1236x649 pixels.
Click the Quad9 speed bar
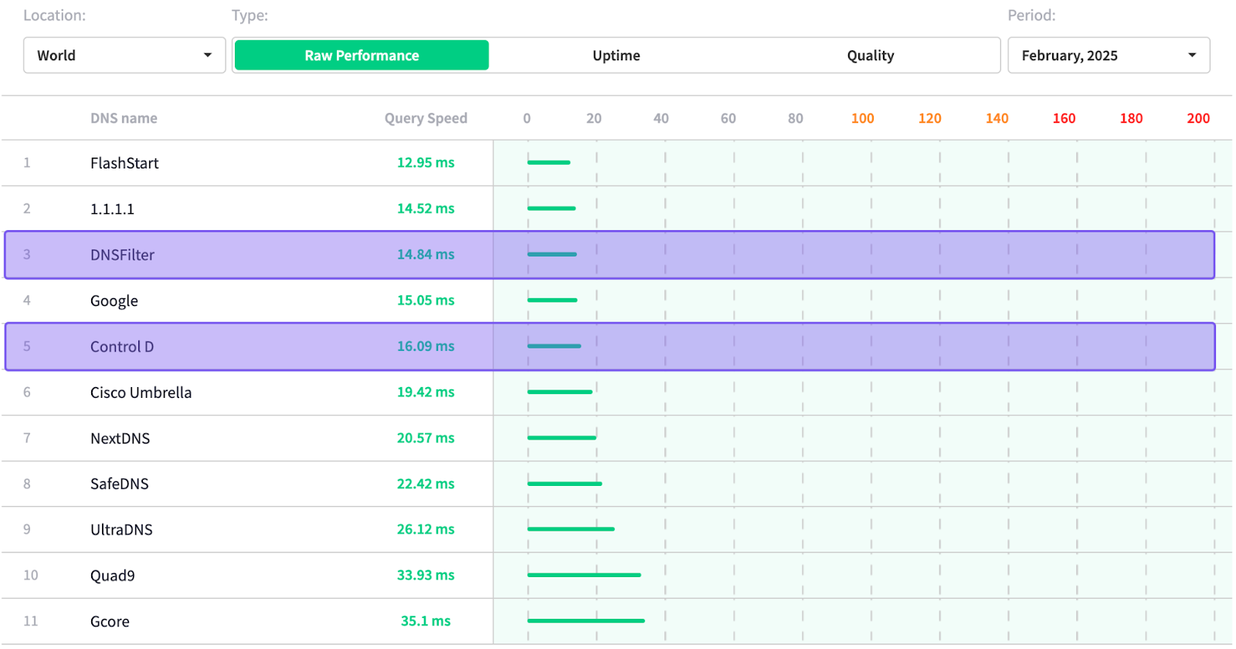(x=584, y=575)
